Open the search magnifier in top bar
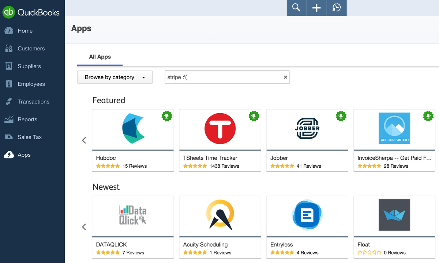This screenshot has width=439, height=263. pyautogui.click(x=296, y=8)
